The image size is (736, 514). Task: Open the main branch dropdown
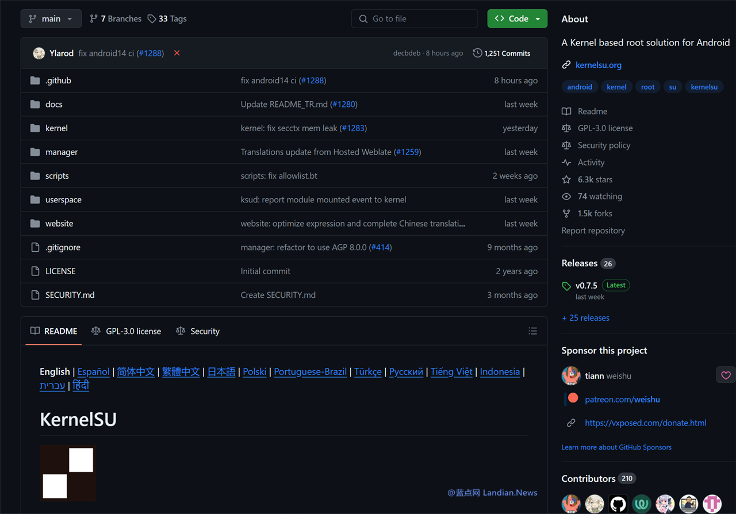[51, 18]
